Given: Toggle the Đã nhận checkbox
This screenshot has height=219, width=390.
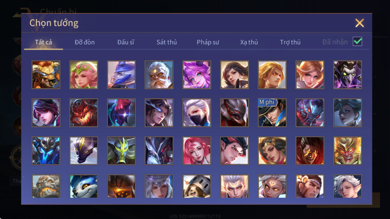Looking at the screenshot, I should tap(357, 42).
